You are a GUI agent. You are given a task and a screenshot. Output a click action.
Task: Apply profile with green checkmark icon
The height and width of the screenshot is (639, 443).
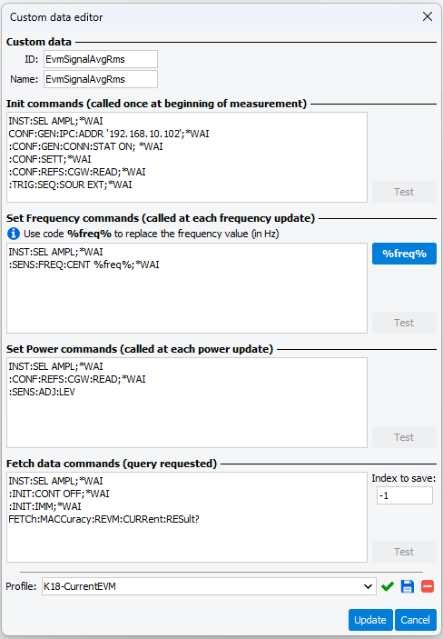(388, 586)
